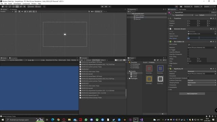Advance one frame with the Step button
The image size is (217, 122).
[x=110, y=6]
